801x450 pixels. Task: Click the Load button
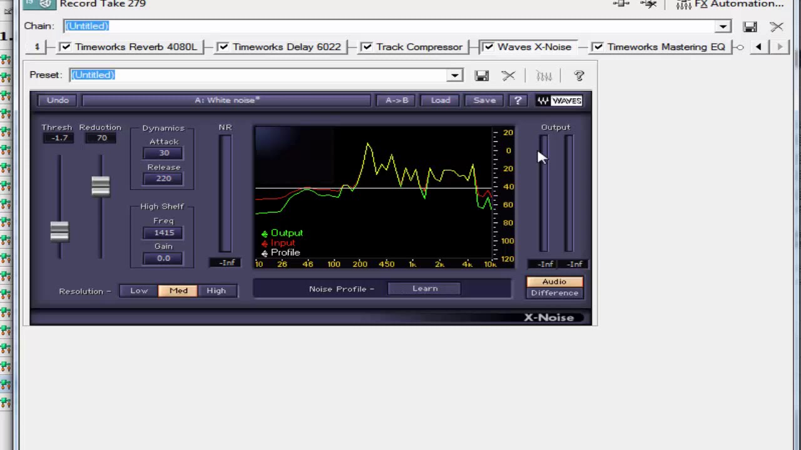[x=441, y=100]
